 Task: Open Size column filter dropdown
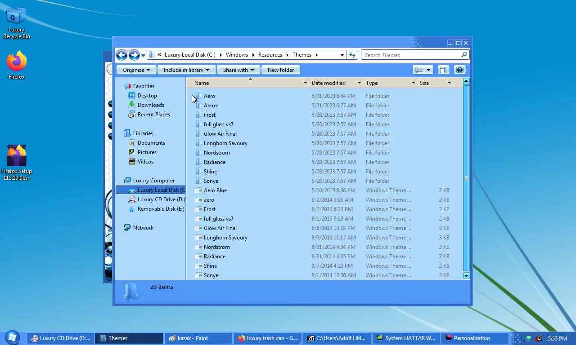[x=449, y=83]
